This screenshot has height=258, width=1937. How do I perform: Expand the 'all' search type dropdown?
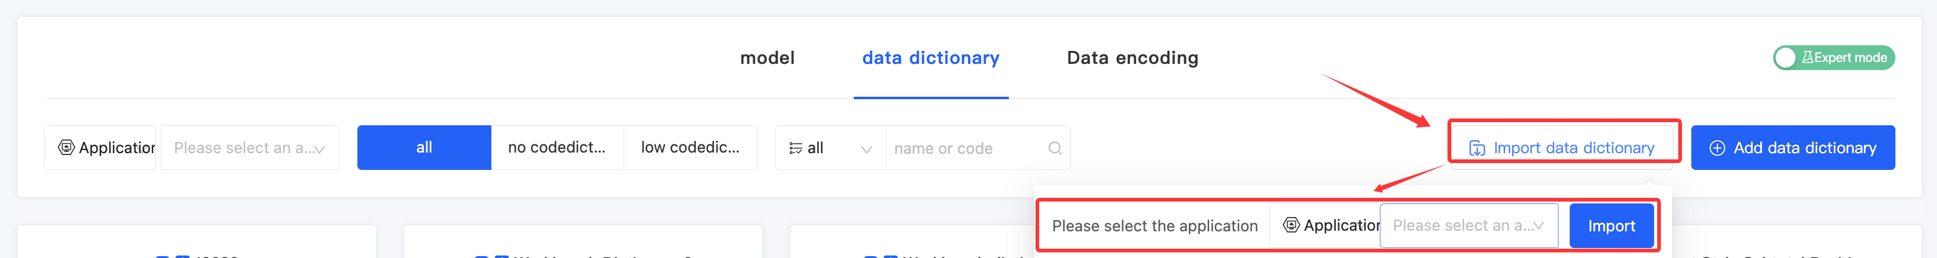[x=830, y=148]
